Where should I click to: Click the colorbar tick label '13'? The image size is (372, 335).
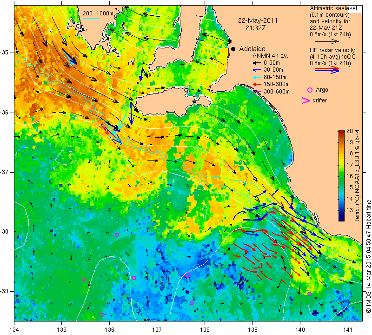pos(350,210)
